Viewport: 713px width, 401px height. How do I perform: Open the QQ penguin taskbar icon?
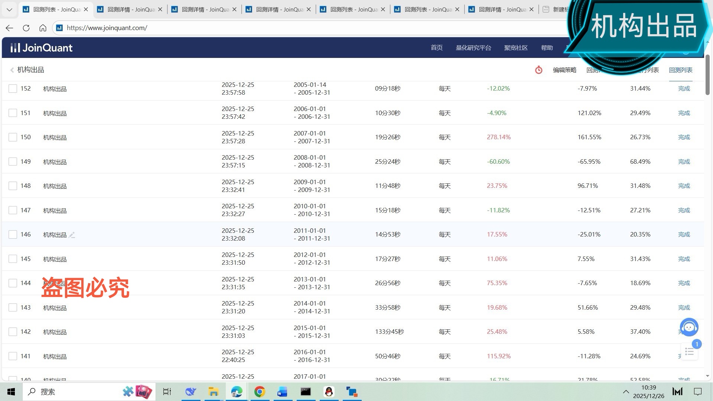click(x=329, y=392)
